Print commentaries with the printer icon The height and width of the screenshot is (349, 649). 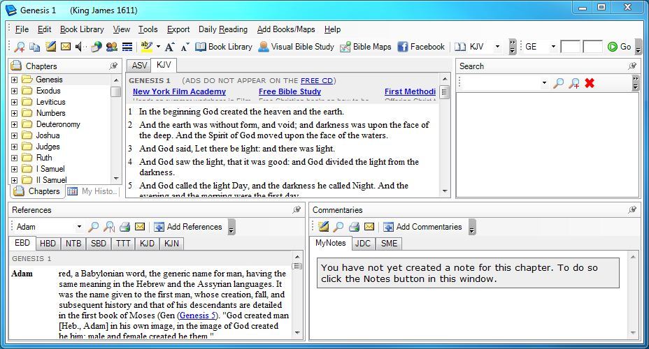(x=354, y=227)
